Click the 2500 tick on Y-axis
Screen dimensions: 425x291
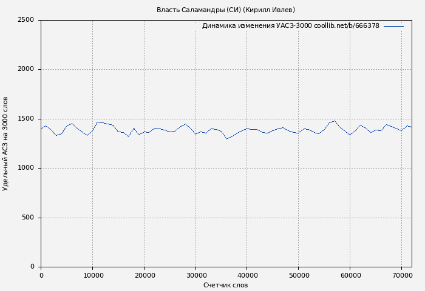(25, 20)
